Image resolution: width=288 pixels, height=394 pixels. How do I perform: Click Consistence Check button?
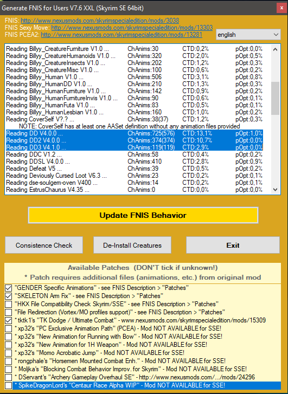[44, 246]
